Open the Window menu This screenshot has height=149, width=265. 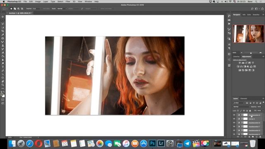coord(88,2)
